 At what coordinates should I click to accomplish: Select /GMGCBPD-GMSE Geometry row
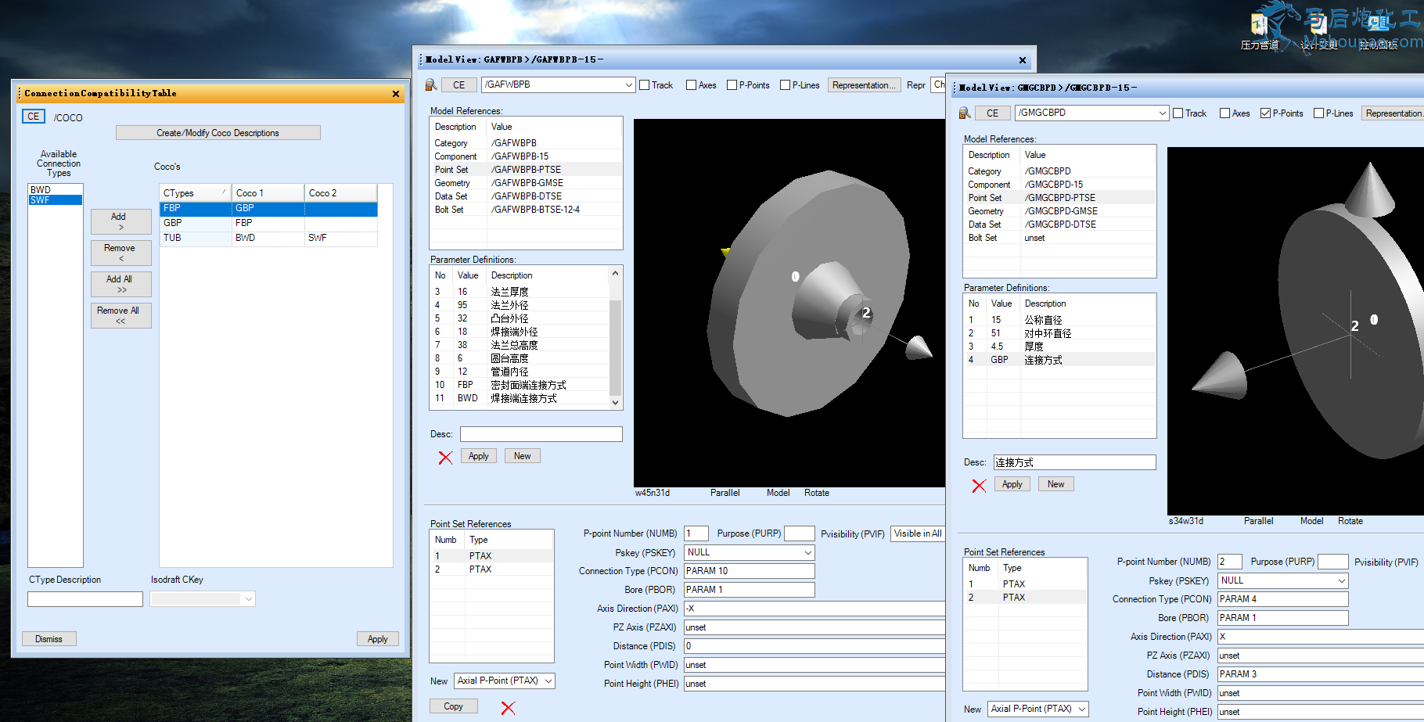pyautogui.click(x=1059, y=211)
